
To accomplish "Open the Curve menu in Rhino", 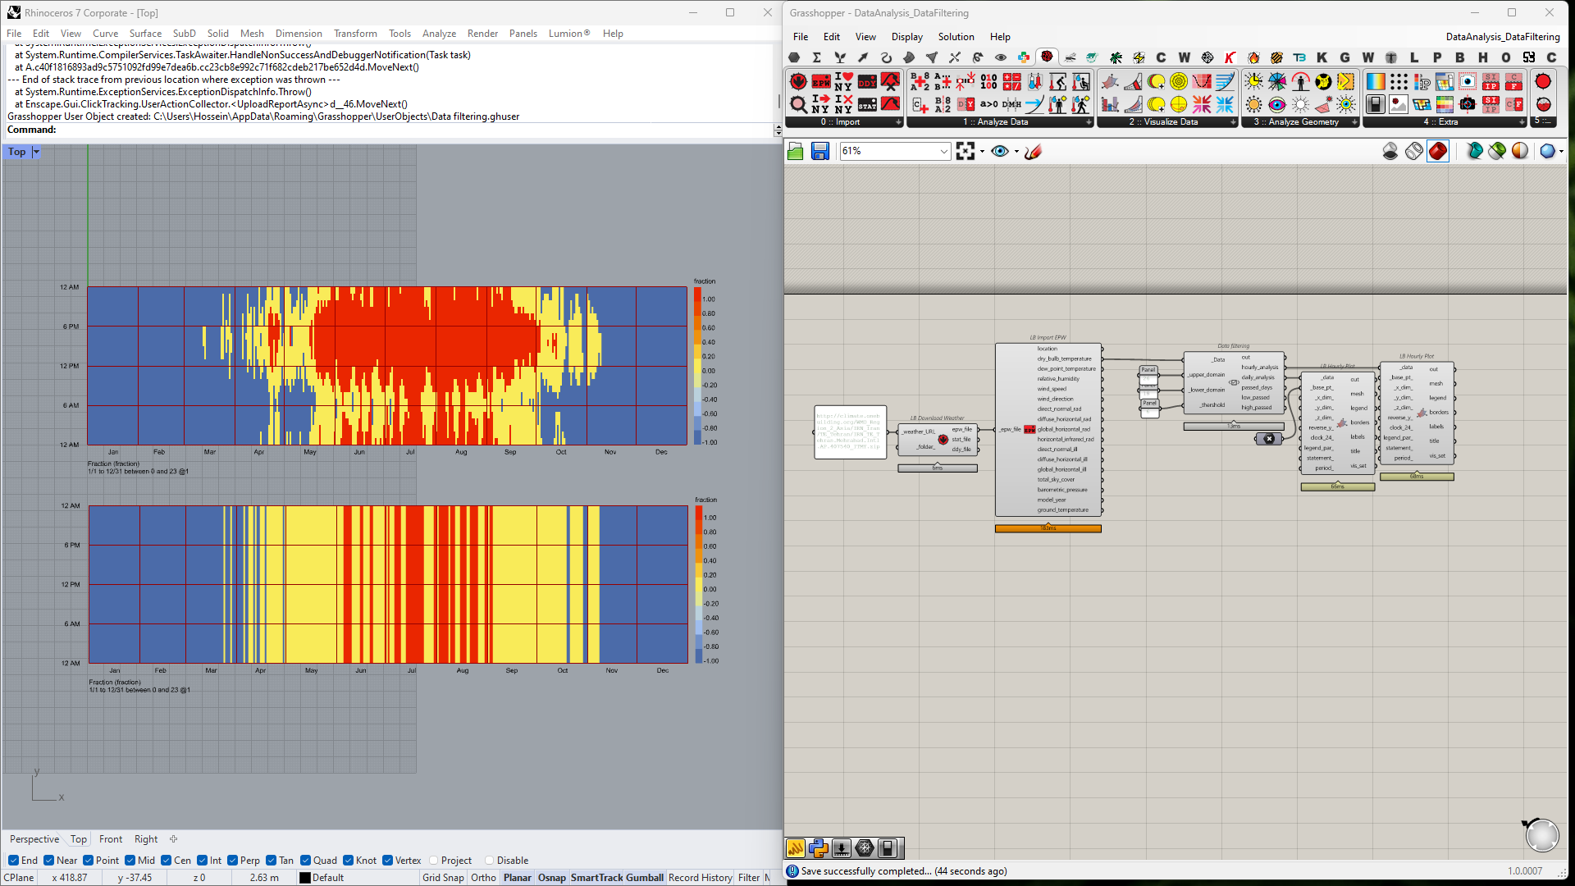I will pyautogui.click(x=105, y=34).
